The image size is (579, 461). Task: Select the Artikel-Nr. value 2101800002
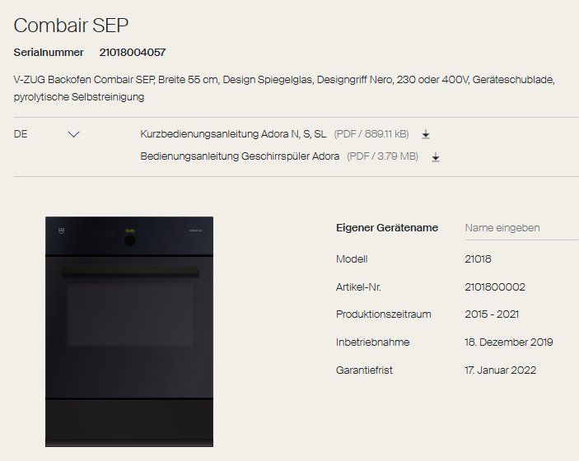pos(495,287)
